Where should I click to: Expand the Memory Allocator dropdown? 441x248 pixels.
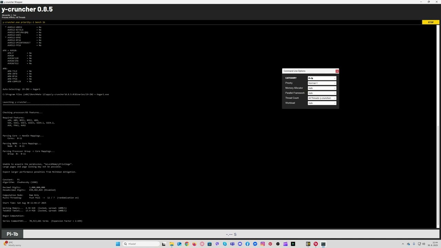pyautogui.click(x=322, y=88)
